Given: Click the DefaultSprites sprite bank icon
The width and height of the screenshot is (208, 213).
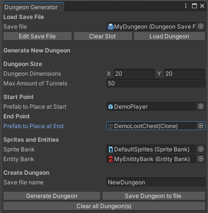Looking at the screenshot, I should click(111, 149).
